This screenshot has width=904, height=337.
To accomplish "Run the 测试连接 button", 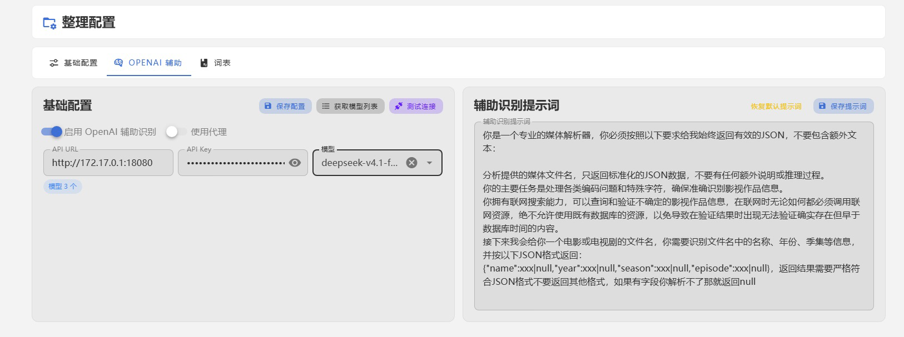I will [416, 106].
